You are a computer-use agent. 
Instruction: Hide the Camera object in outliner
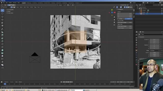pos(162,10)
